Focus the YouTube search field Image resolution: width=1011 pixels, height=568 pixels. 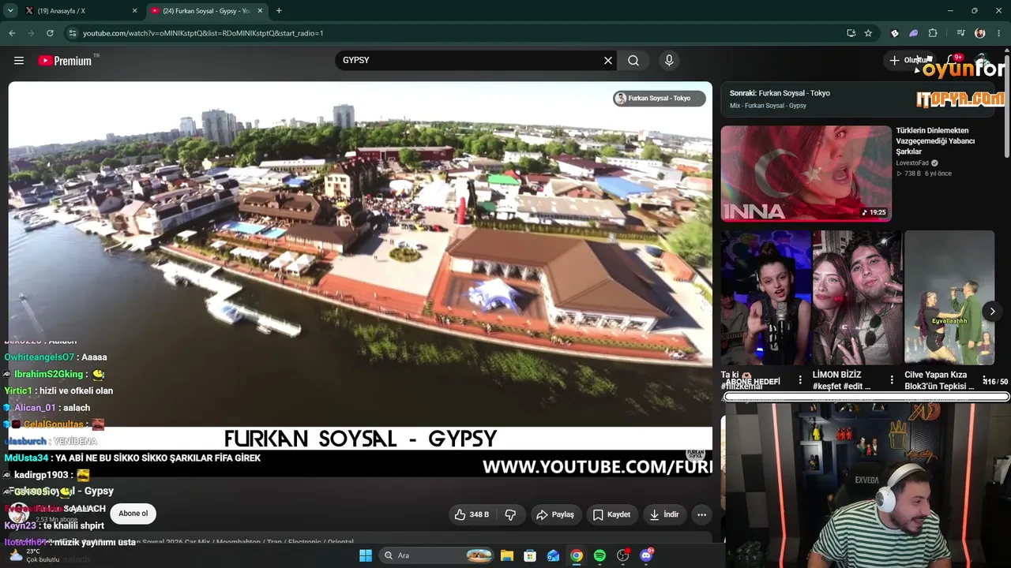point(470,61)
